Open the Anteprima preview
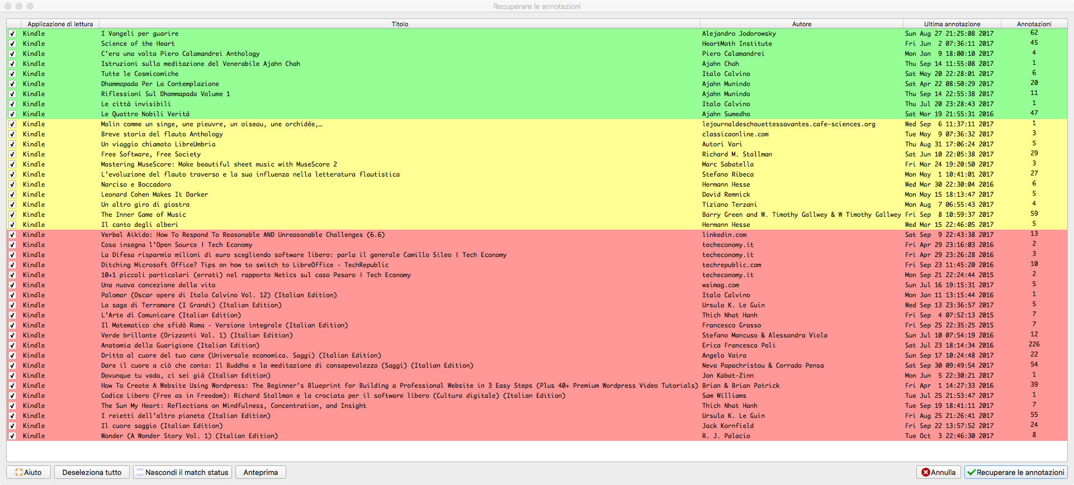The width and height of the screenshot is (1074, 485). (261, 472)
